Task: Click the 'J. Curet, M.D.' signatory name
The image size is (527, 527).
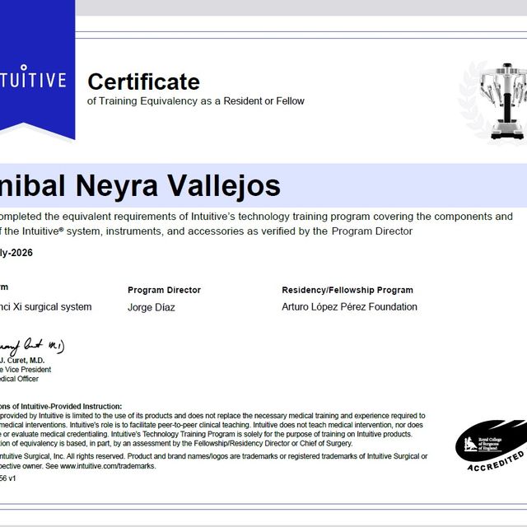Action: [22, 361]
